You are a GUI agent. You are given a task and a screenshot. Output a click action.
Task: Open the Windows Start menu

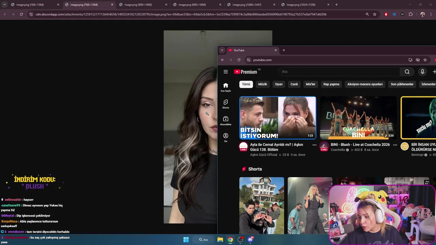click(186, 240)
